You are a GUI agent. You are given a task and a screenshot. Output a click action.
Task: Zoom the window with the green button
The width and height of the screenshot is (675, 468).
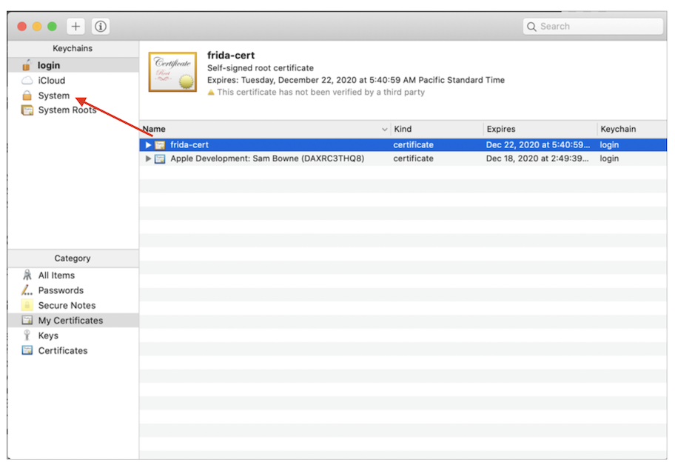(x=52, y=26)
